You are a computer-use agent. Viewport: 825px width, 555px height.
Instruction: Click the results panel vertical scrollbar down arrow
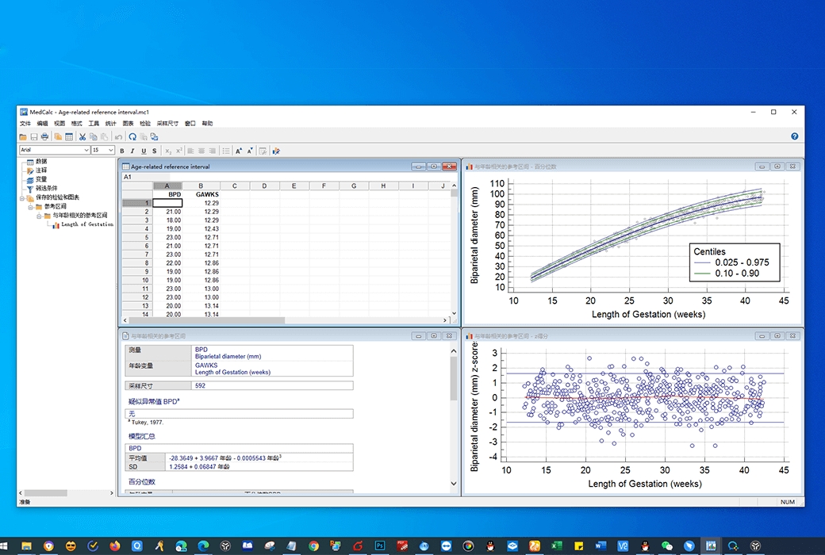click(454, 483)
